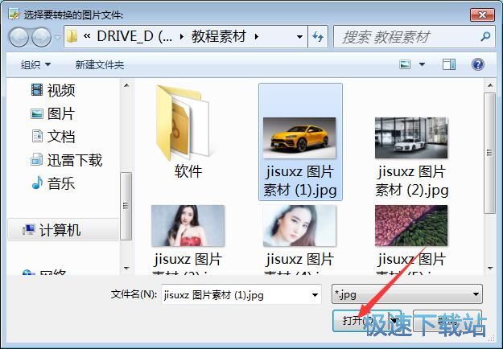Open the view options dropdown arrow
This screenshot has height=349, width=503.
click(423, 65)
